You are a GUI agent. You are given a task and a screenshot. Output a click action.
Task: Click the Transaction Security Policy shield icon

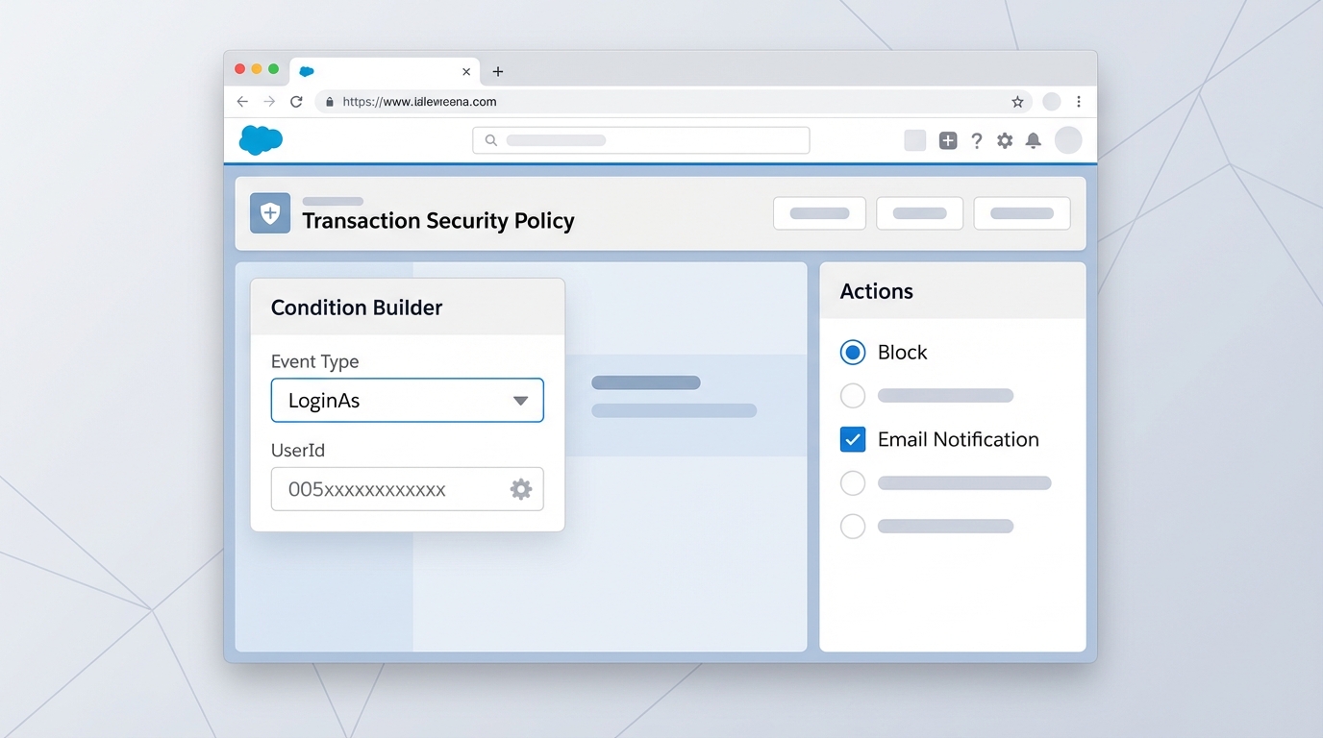[x=269, y=213]
